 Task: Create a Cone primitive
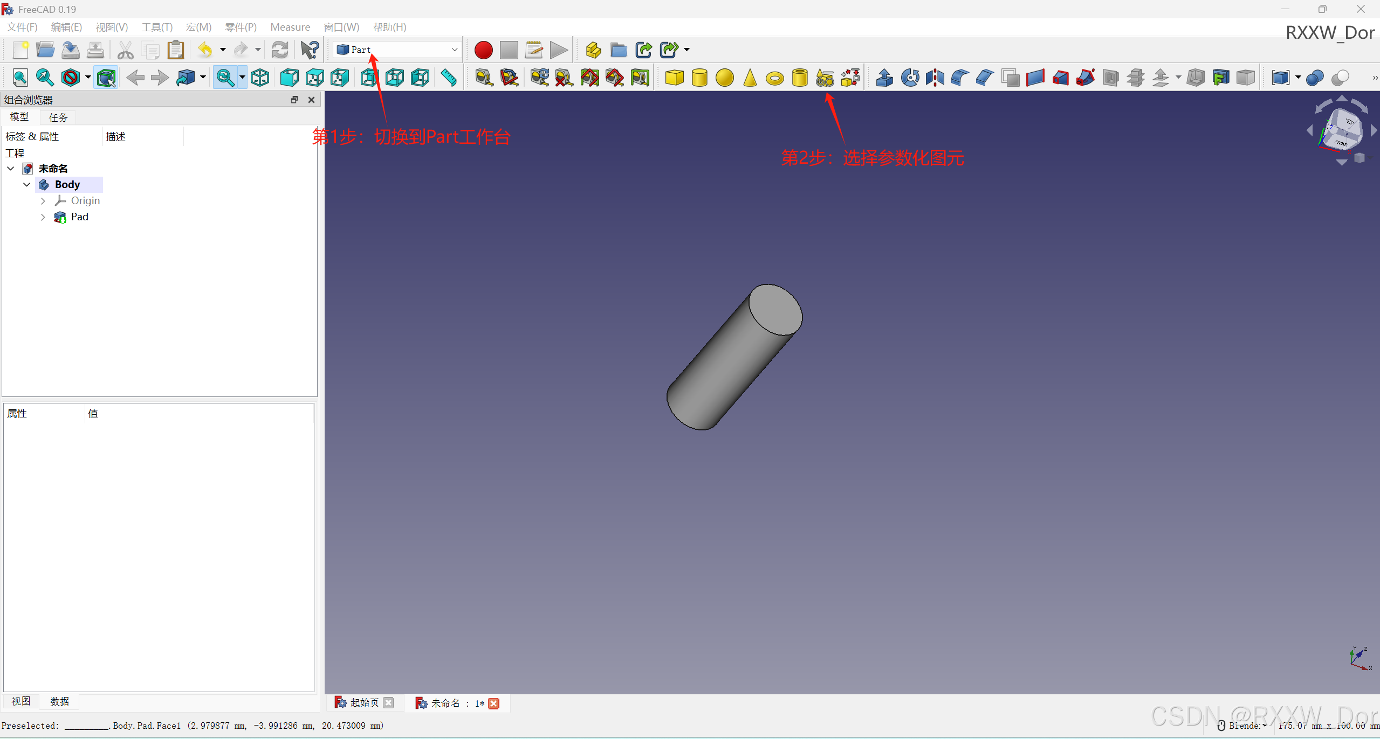tap(750, 77)
